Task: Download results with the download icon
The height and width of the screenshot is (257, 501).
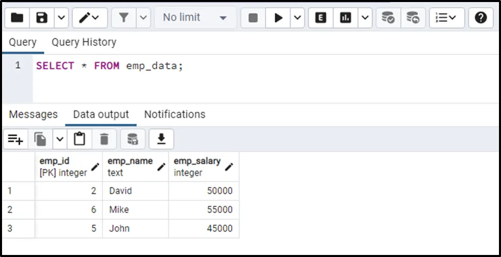Action: (162, 139)
